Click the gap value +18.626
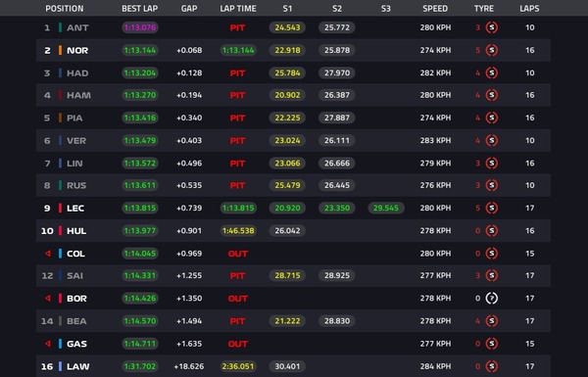 tap(189, 366)
